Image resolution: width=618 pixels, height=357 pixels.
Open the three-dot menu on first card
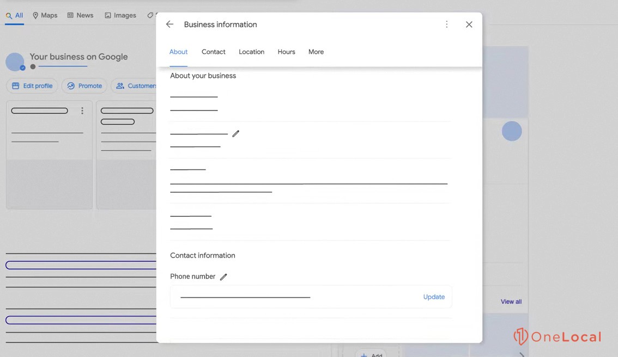tap(82, 110)
